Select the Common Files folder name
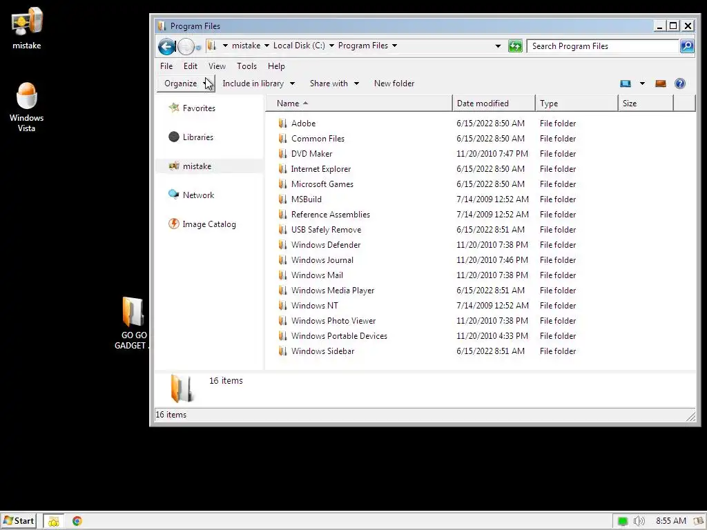Image resolution: width=707 pixels, height=530 pixels. (318, 138)
